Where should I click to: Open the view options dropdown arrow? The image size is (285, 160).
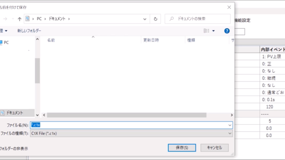[x=214, y=31]
